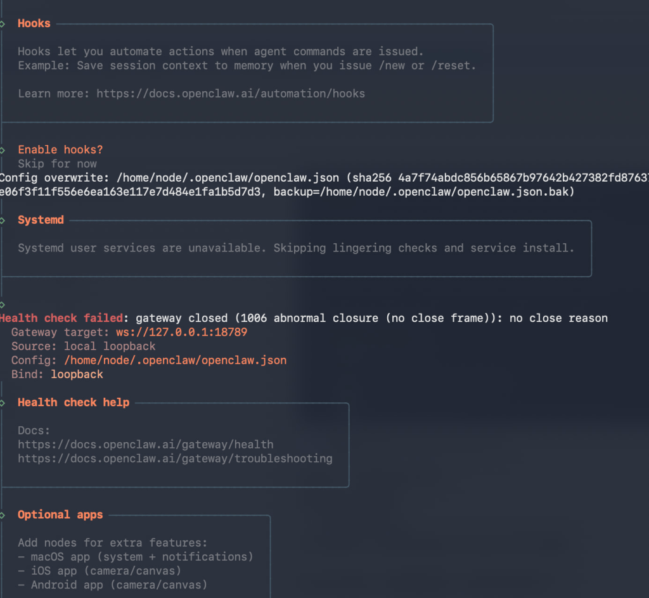Screen dimensions: 649x598
Task: Click the Hooks section title
Action: point(34,23)
